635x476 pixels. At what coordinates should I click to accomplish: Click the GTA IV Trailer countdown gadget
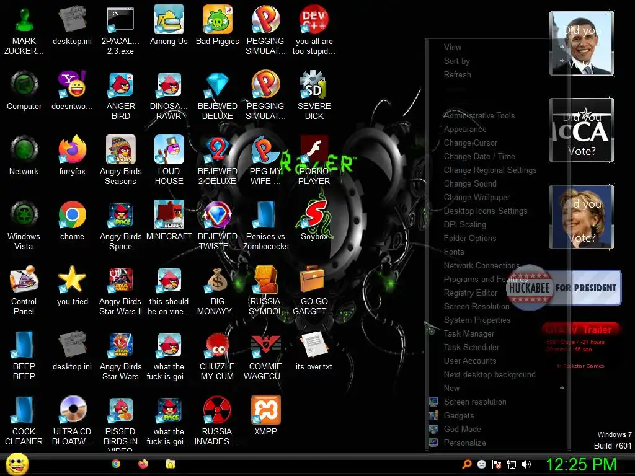pyautogui.click(x=580, y=345)
